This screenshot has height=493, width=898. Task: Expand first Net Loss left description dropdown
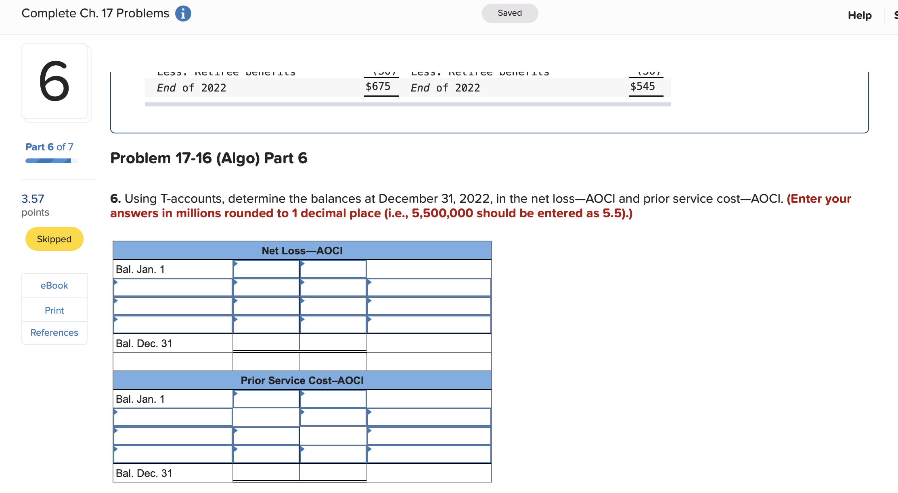click(173, 288)
